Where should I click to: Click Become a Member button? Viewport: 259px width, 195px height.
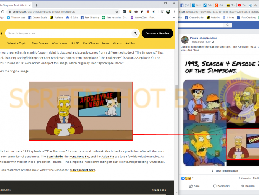point(157,33)
